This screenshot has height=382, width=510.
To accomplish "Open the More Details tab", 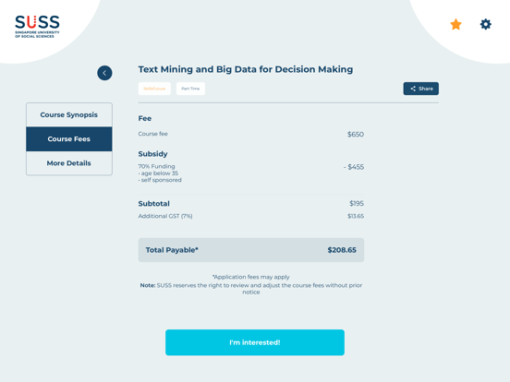I will click(x=69, y=163).
